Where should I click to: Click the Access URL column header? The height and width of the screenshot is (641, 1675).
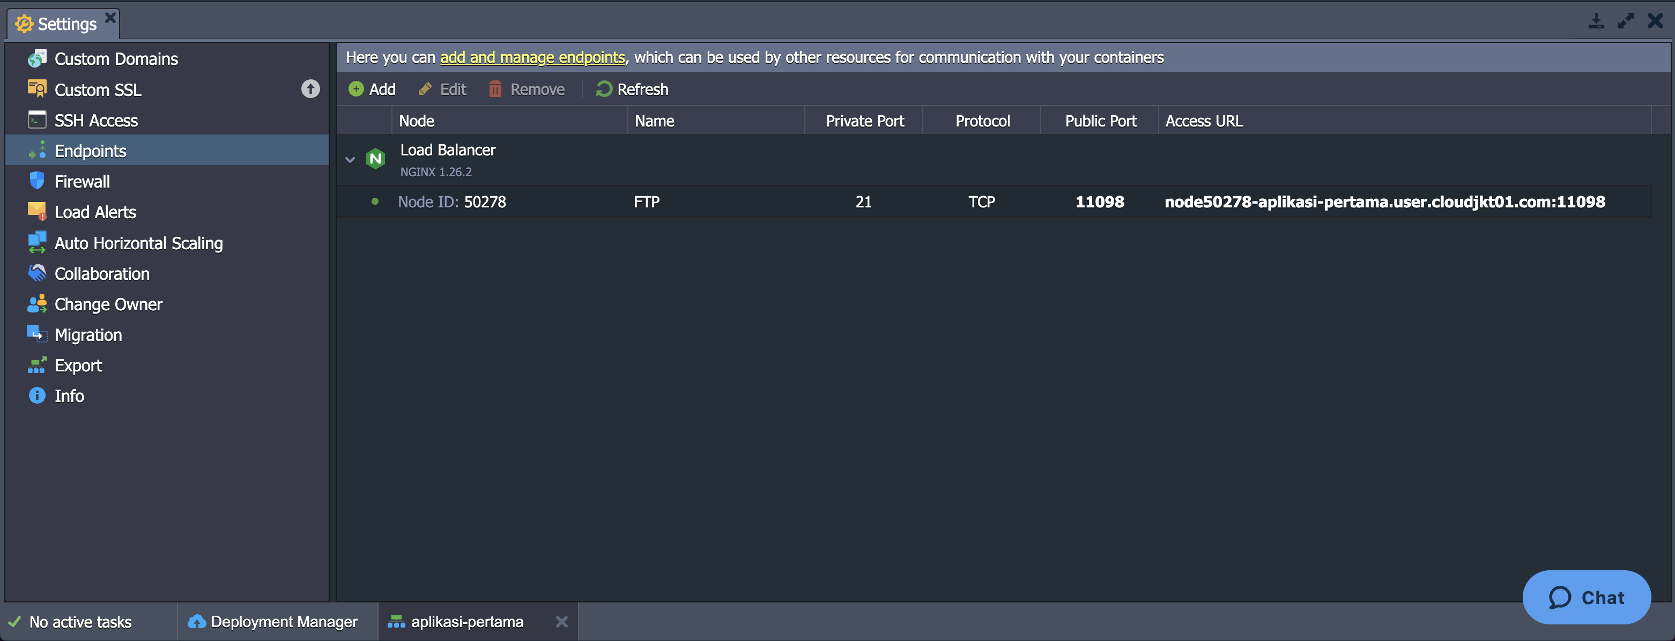[x=1405, y=120]
